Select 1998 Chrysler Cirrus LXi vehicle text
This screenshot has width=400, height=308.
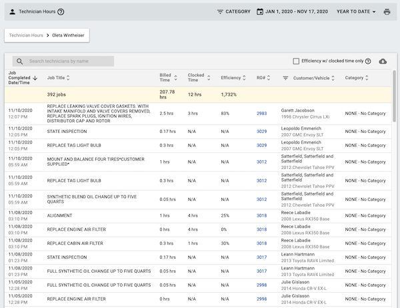tap(305, 117)
